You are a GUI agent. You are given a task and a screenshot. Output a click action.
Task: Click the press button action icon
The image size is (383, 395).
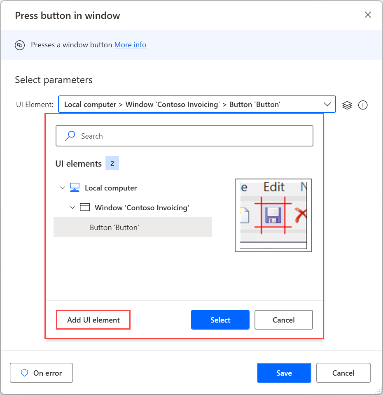tap(20, 45)
